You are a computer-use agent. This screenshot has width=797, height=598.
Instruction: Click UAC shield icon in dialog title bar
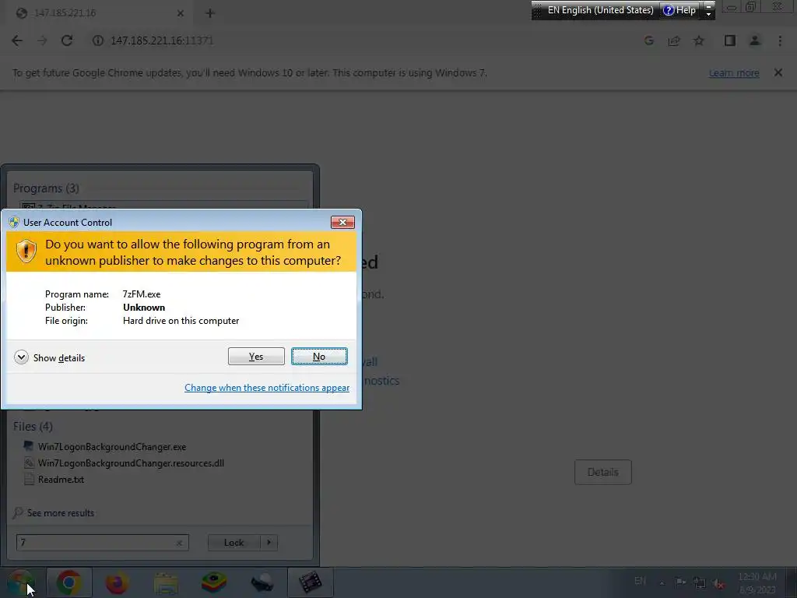(14, 222)
